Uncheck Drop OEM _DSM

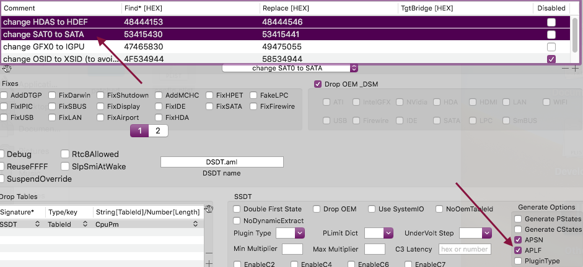point(318,84)
